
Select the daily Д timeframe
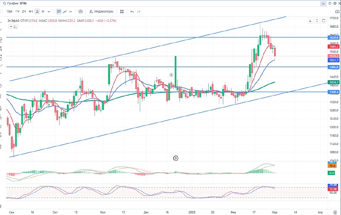[37, 12]
